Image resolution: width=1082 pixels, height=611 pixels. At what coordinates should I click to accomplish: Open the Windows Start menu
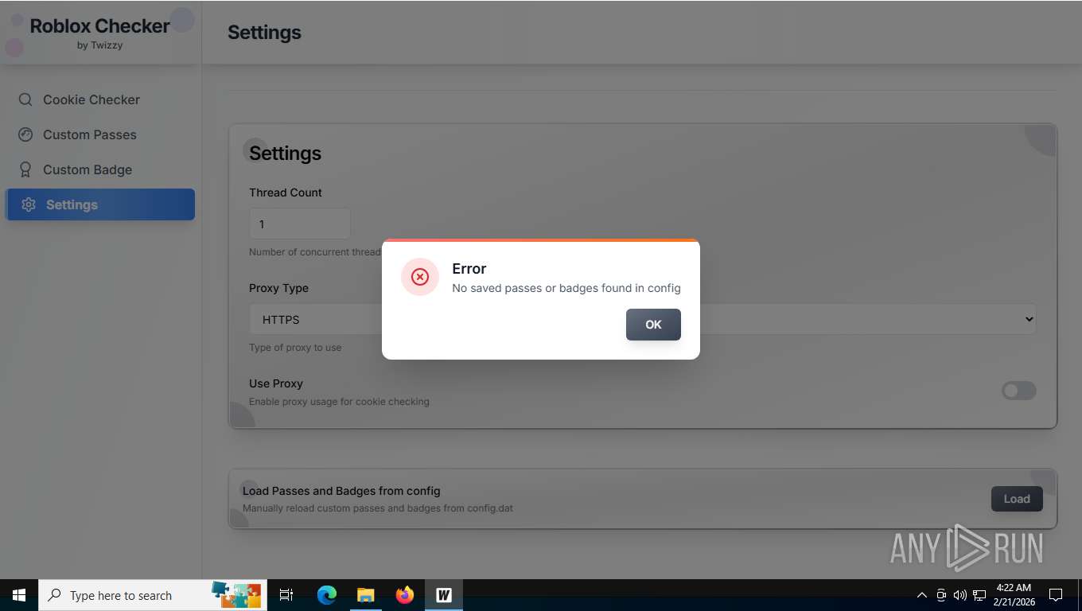coord(19,595)
